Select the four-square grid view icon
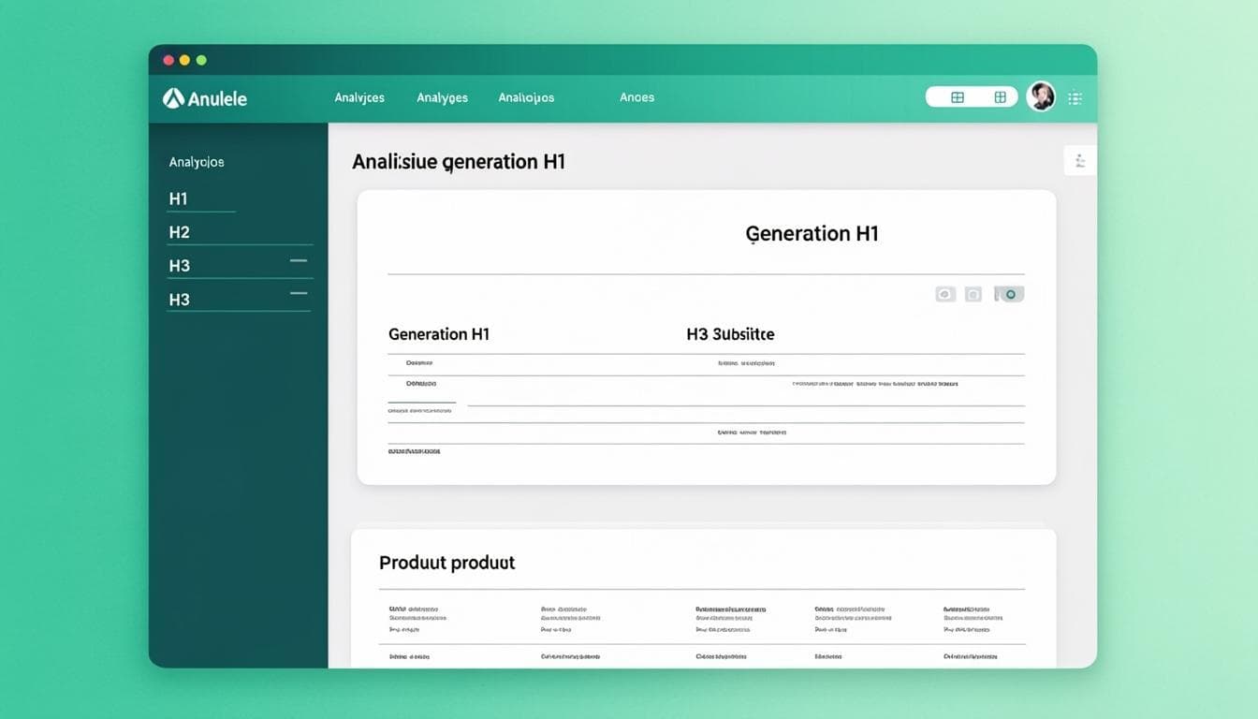1258x719 pixels. click(1000, 97)
